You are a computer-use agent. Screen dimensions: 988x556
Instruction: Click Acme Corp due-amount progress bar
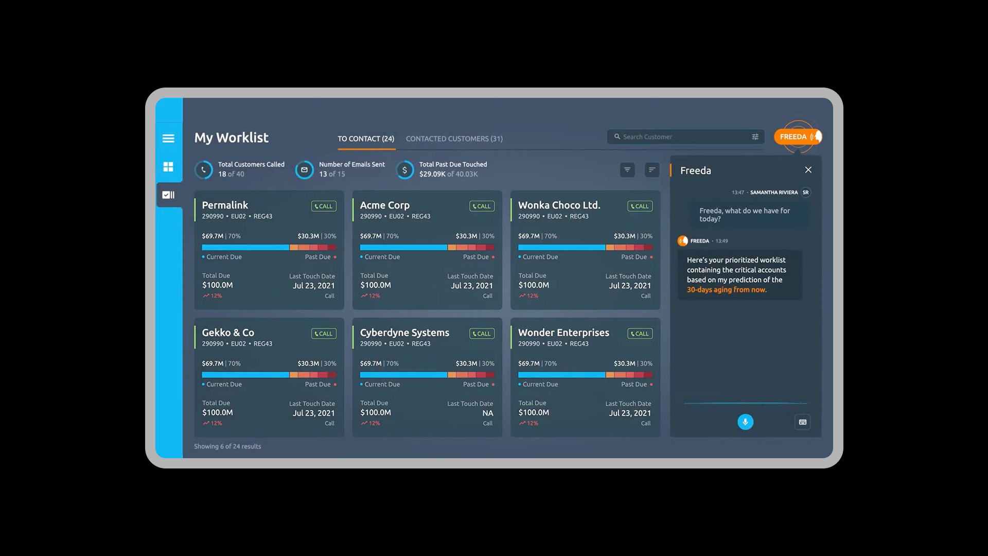click(427, 248)
